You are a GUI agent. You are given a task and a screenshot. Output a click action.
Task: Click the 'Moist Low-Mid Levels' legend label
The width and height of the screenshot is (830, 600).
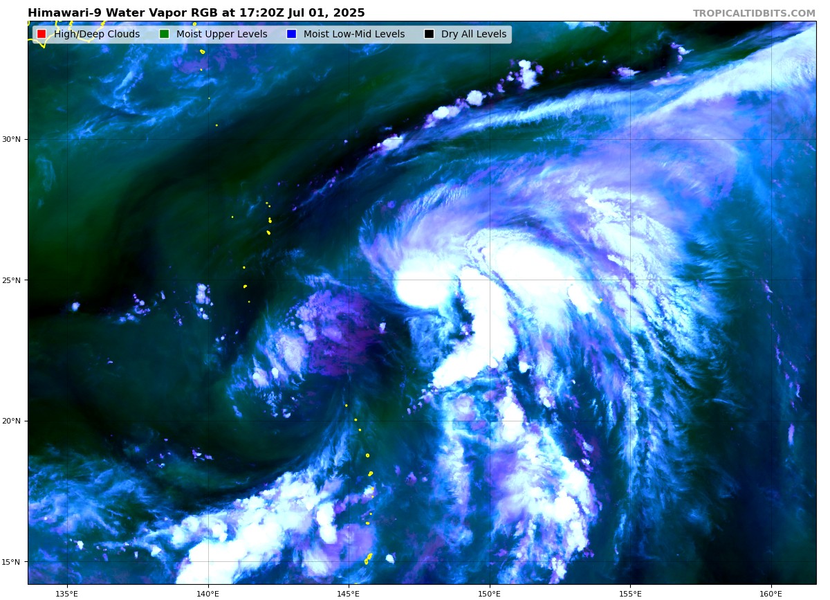[x=354, y=34]
